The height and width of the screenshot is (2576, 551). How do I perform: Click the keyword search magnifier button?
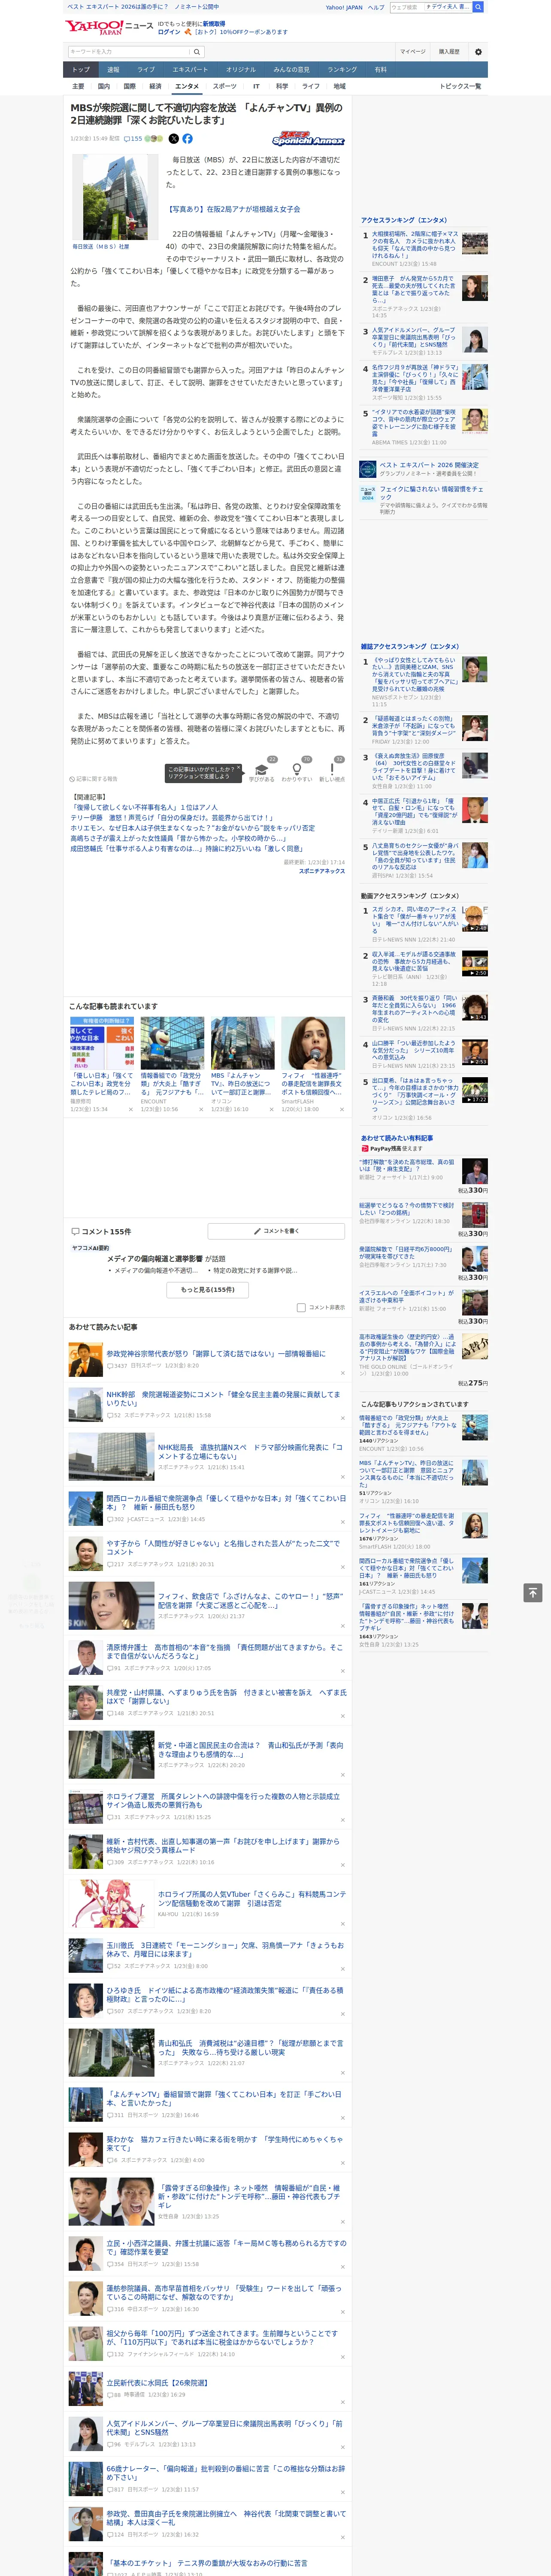pyautogui.click(x=197, y=52)
